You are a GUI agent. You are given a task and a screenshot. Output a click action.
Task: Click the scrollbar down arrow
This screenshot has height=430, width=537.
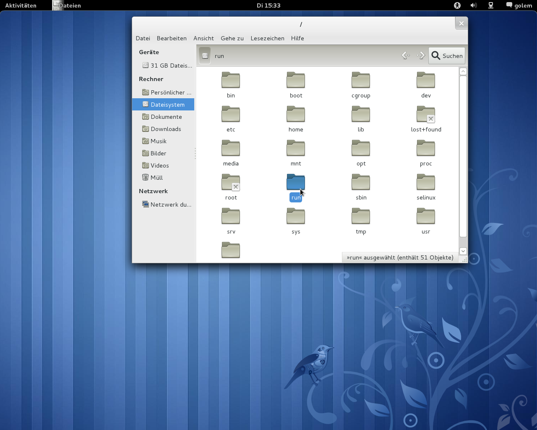click(463, 251)
